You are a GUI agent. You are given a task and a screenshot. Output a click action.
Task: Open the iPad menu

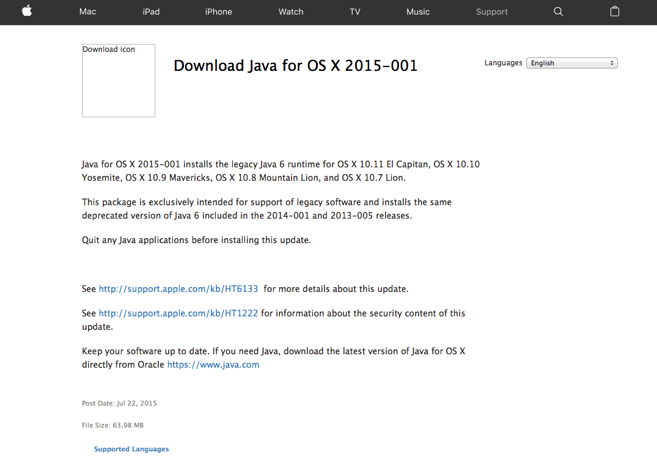coord(151,12)
